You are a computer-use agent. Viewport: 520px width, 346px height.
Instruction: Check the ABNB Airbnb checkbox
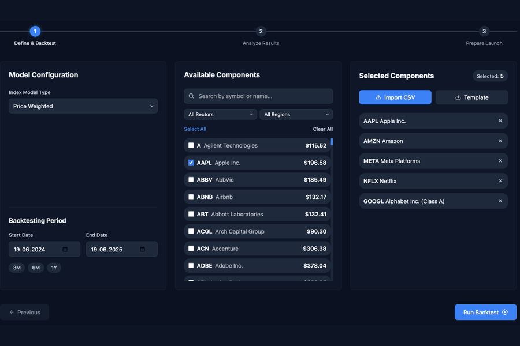click(x=191, y=197)
